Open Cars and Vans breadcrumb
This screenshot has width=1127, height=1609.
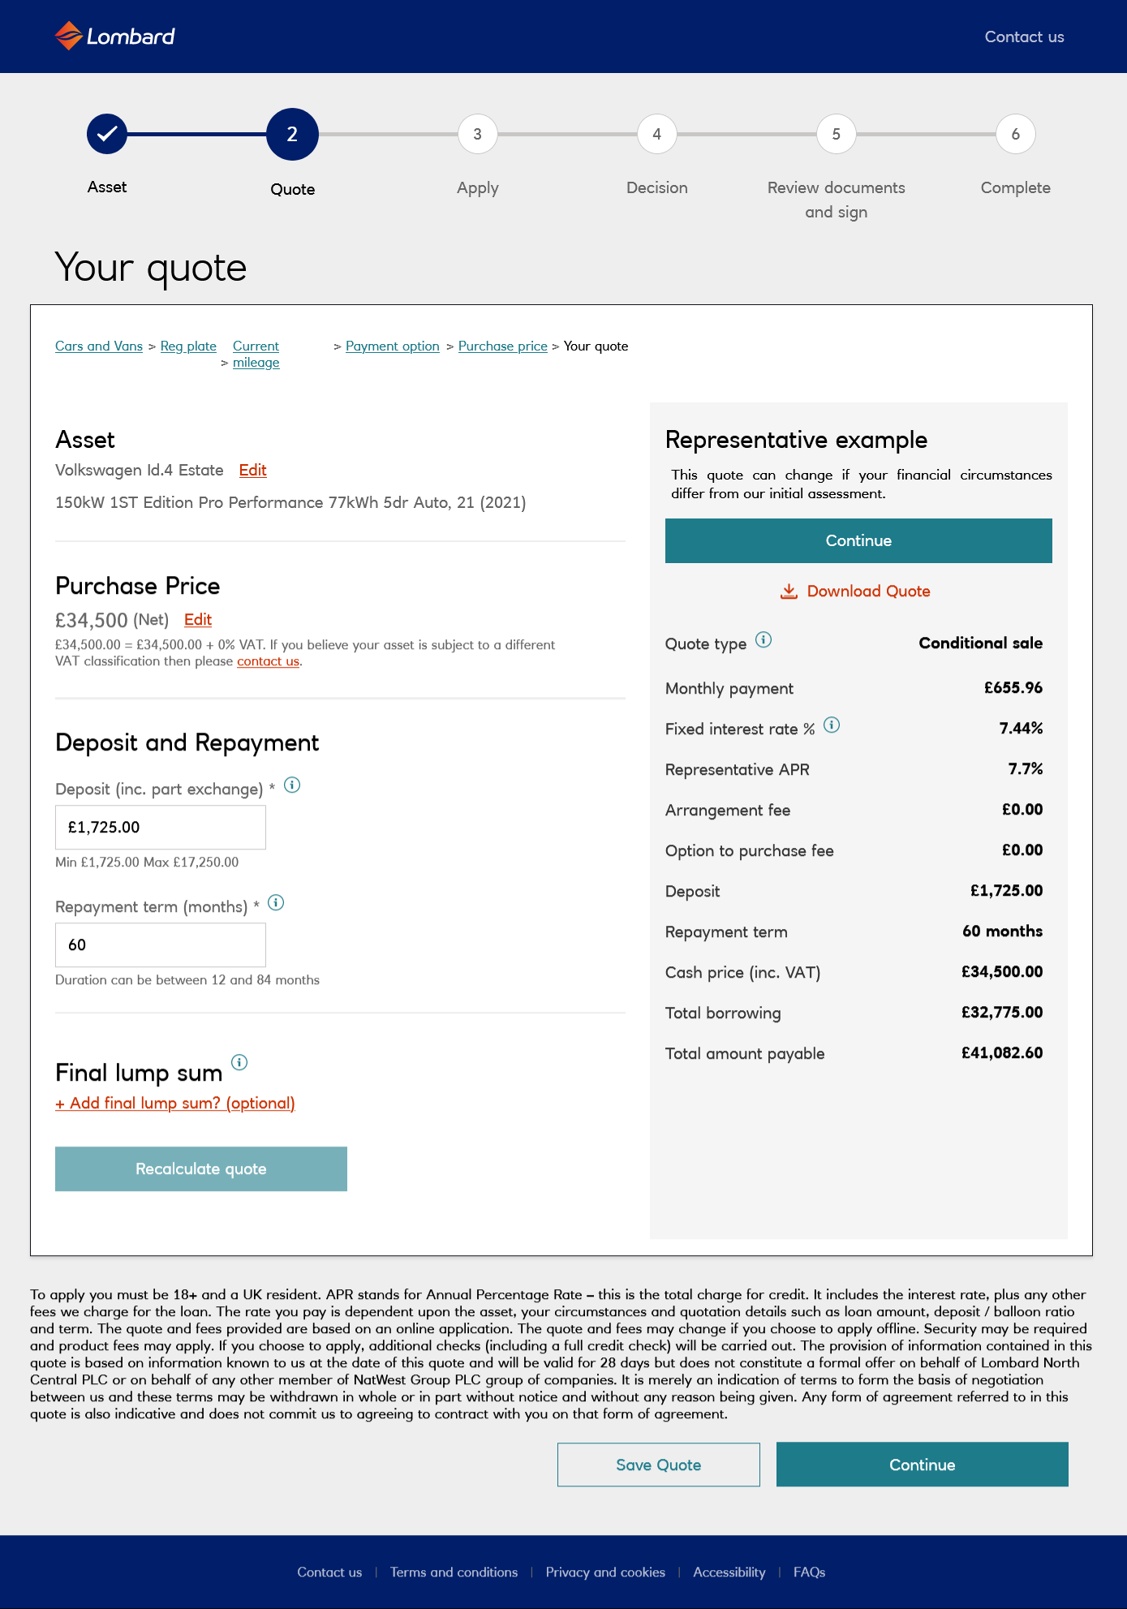coord(99,346)
